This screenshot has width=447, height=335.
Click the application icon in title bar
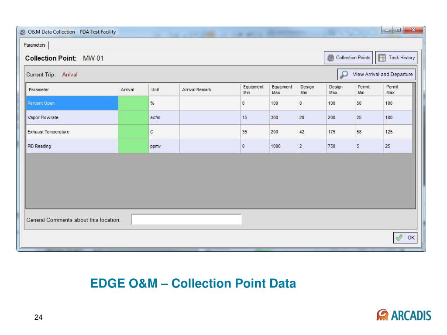(23, 32)
